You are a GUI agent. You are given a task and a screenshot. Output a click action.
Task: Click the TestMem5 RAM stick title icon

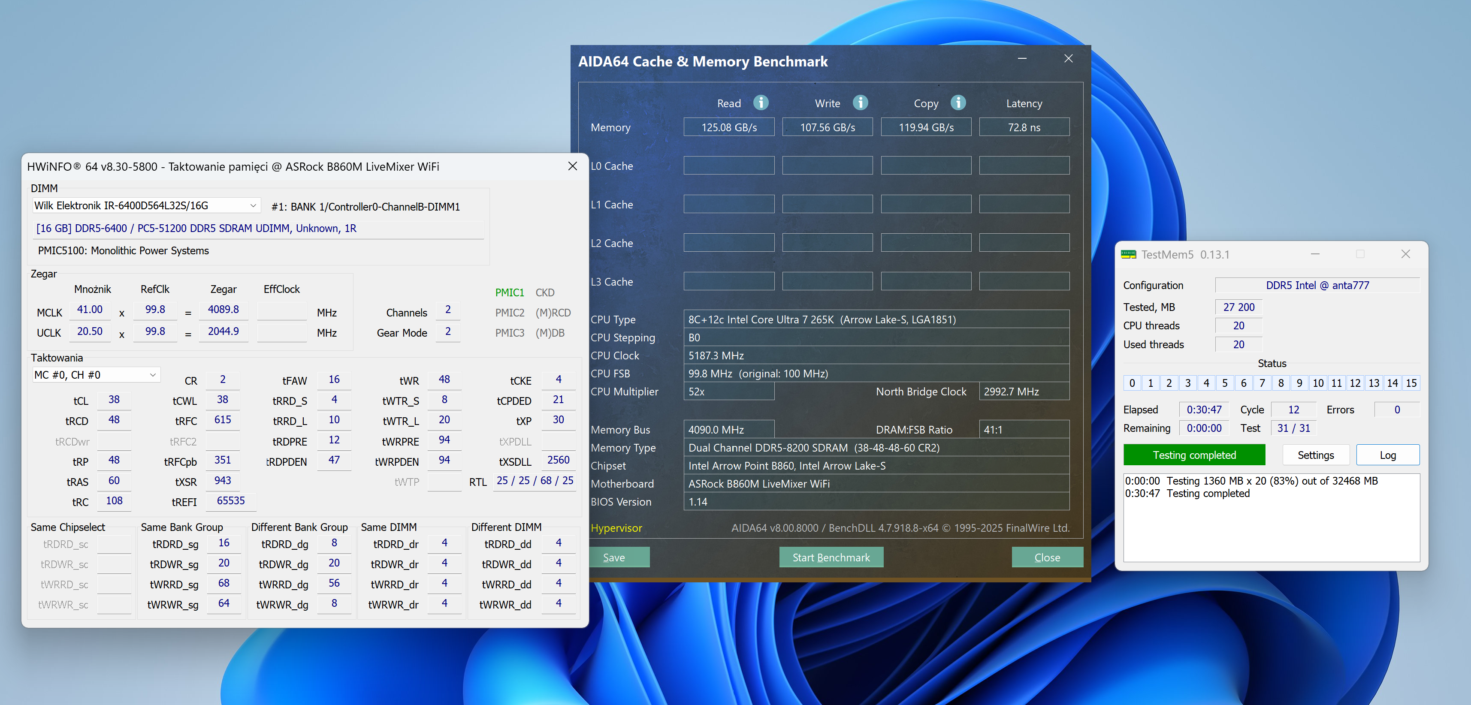point(1128,255)
